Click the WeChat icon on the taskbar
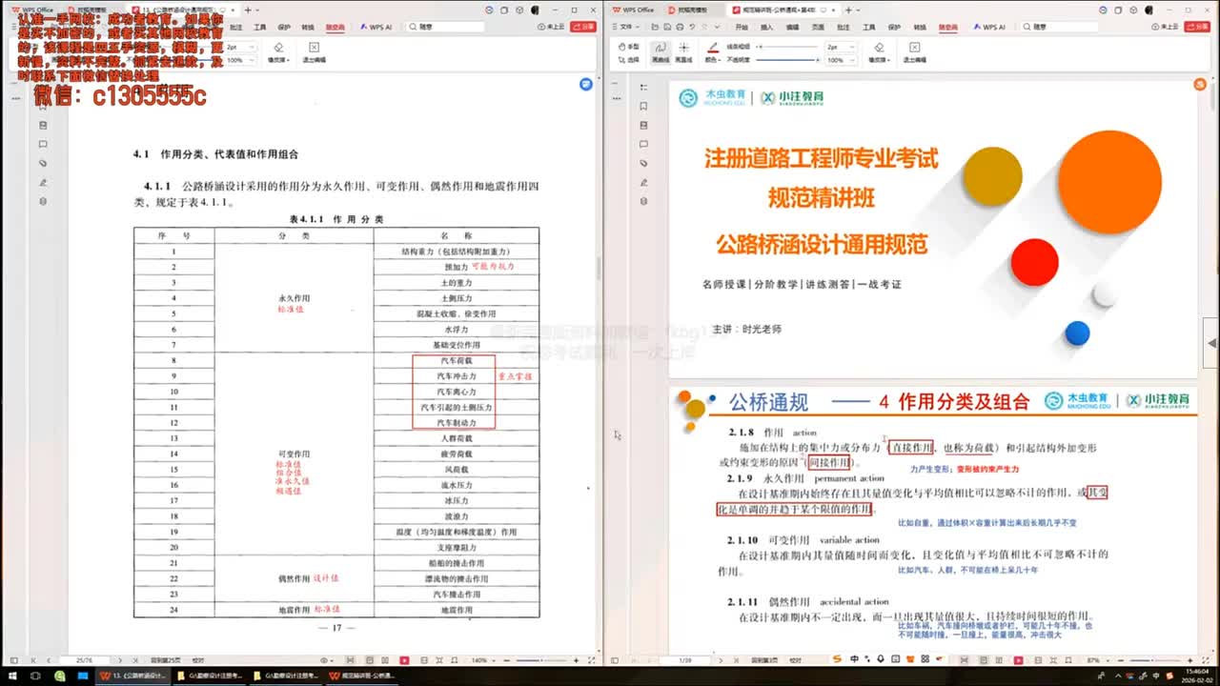 (x=59, y=676)
